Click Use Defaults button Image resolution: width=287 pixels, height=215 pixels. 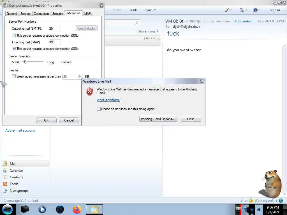pyautogui.click(x=87, y=29)
